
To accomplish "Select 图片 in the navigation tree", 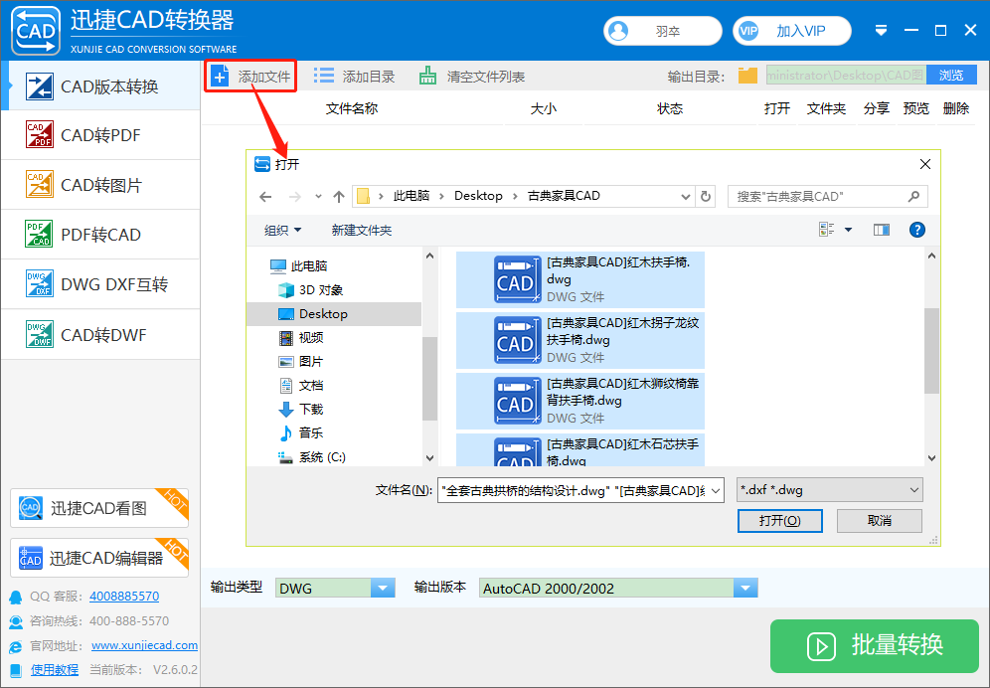I will click(x=301, y=361).
